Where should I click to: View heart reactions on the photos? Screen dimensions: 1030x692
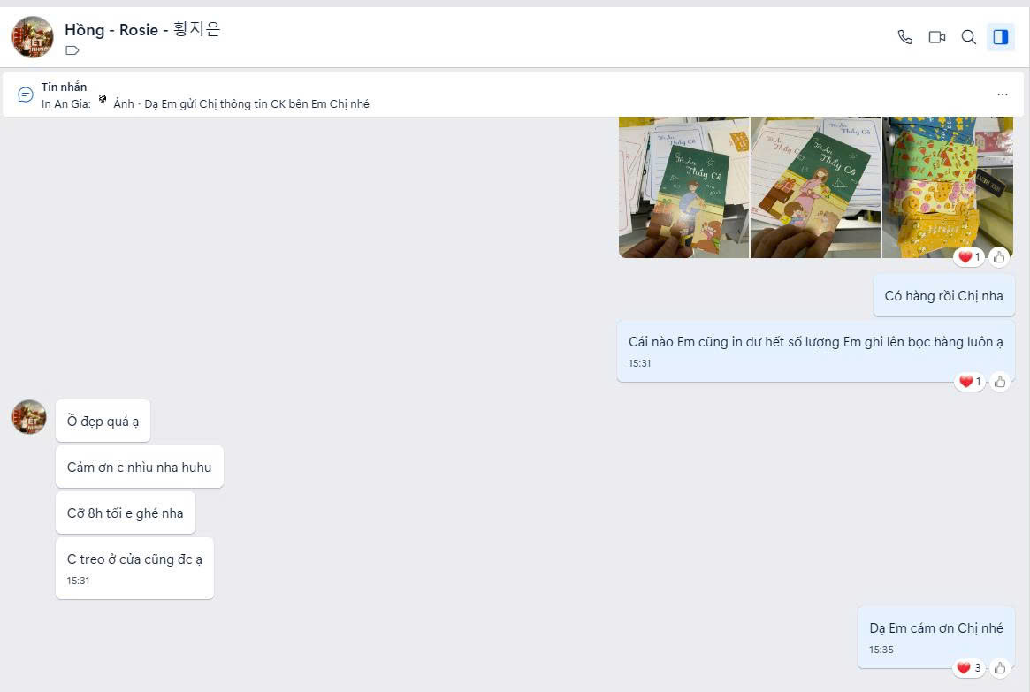(969, 257)
